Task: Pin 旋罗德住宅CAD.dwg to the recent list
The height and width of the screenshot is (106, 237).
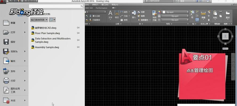Action: pos(78,28)
